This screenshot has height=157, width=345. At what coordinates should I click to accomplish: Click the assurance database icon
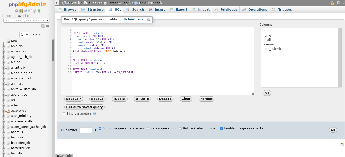click(x=8, y=111)
